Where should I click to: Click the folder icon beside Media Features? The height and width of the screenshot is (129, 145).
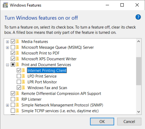coord(18,42)
